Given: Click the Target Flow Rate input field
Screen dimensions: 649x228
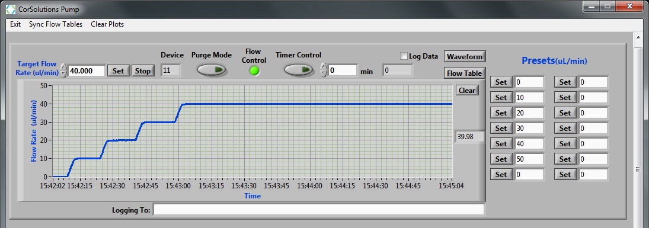Looking at the screenshot, I should click(86, 70).
